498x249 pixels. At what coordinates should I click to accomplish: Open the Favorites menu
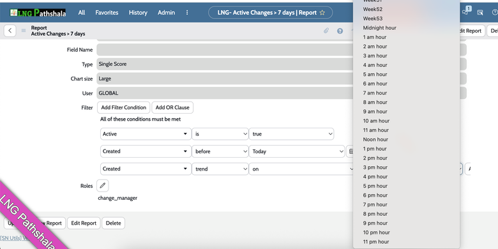point(107,13)
